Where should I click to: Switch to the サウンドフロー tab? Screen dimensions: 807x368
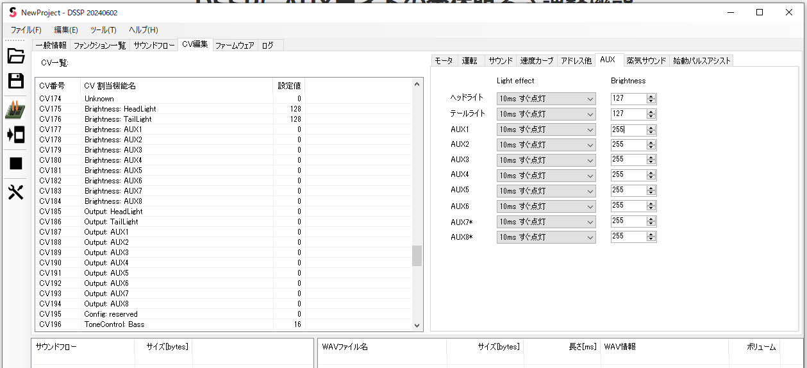click(154, 46)
